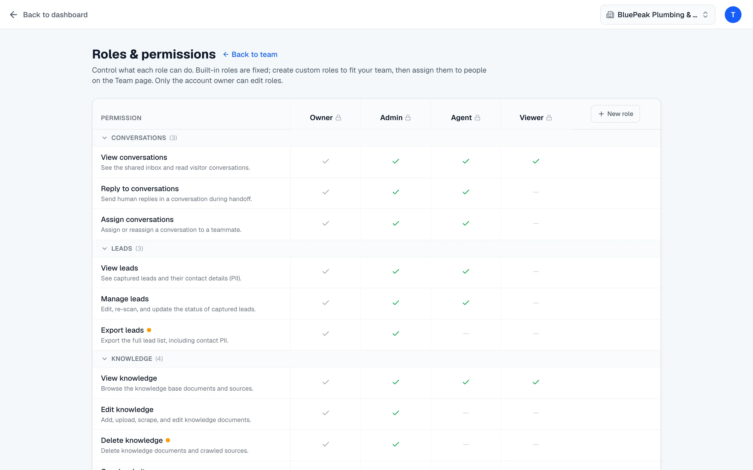The height and width of the screenshot is (470, 753).
Task: Click the View knowledge permission name
Action: (x=129, y=378)
